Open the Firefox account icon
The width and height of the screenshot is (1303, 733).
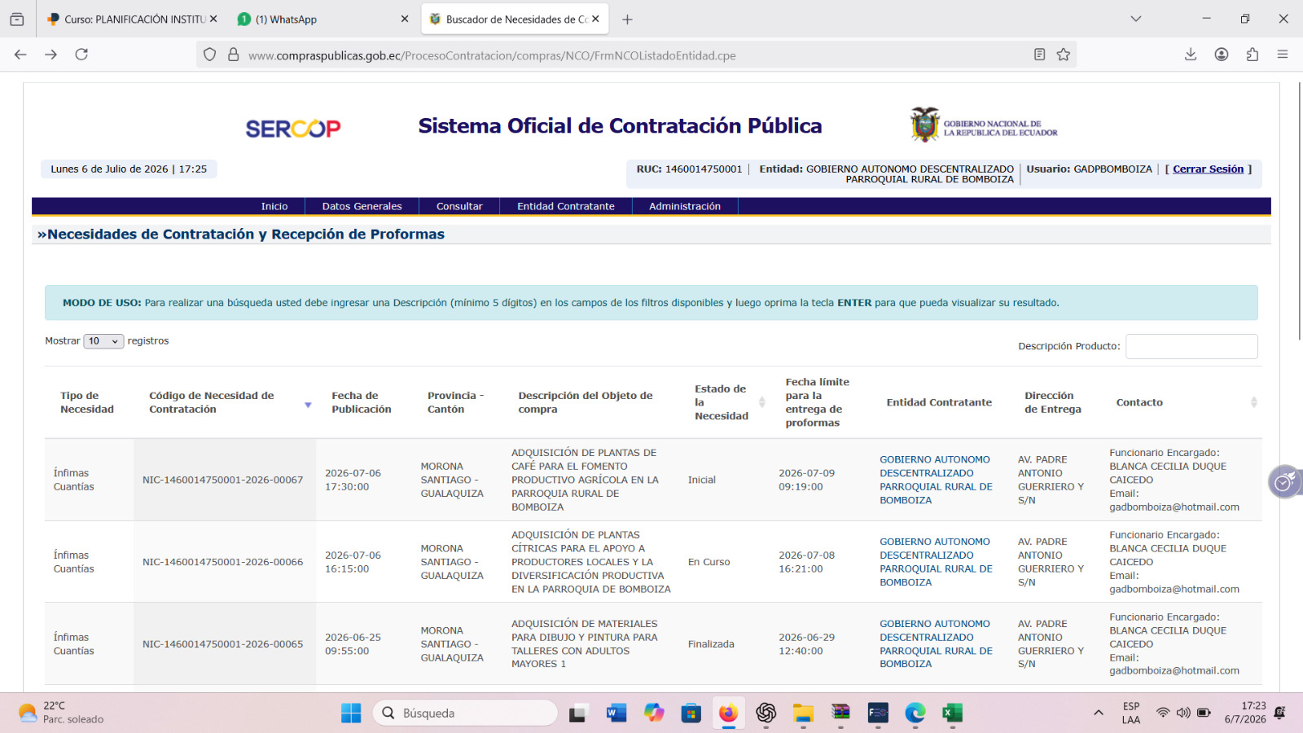coord(1222,55)
